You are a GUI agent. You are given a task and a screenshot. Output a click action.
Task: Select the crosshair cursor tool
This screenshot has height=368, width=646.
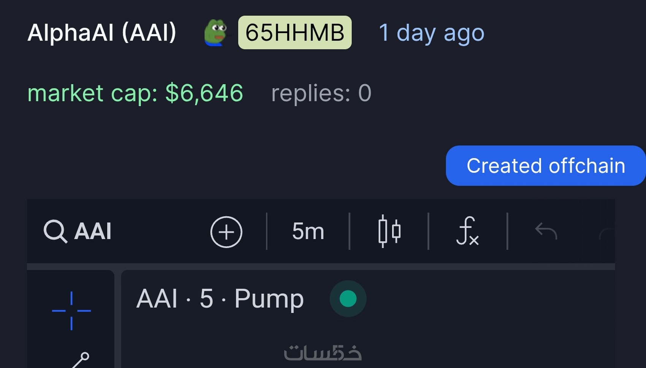pyautogui.click(x=71, y=311)
